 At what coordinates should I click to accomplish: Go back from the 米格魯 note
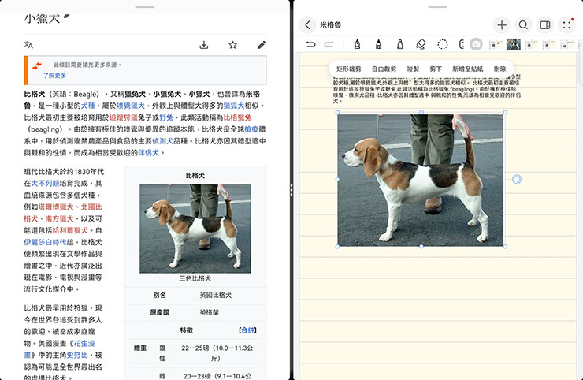pyautogui.click(x=307, y=25)
